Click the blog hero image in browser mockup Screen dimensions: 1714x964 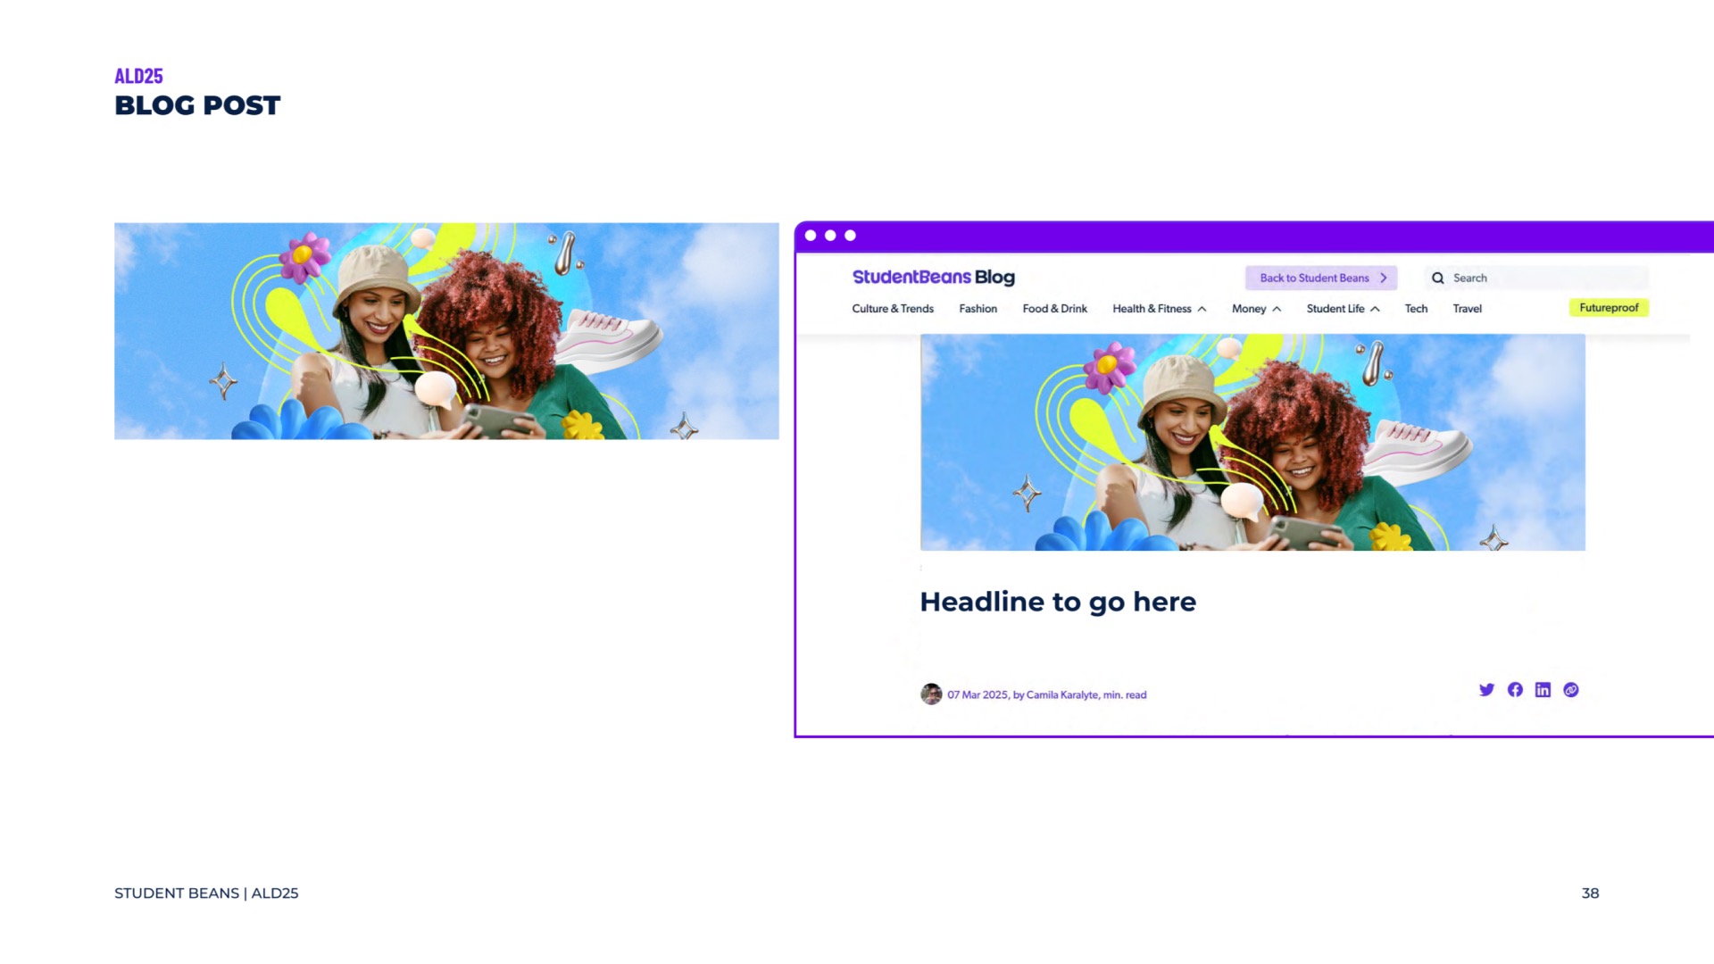click(1252, 443)
